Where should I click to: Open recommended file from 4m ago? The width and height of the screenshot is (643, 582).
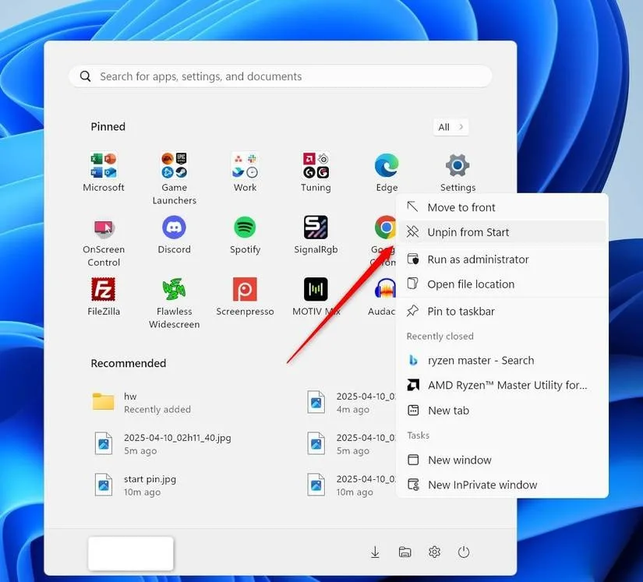click(x=351, y=403)
